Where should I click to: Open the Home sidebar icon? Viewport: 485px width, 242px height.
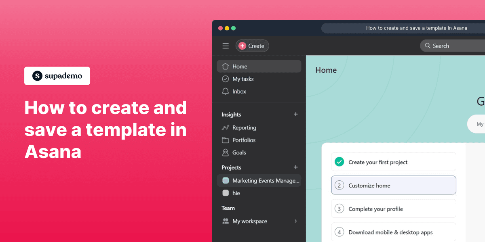(226, 66)
